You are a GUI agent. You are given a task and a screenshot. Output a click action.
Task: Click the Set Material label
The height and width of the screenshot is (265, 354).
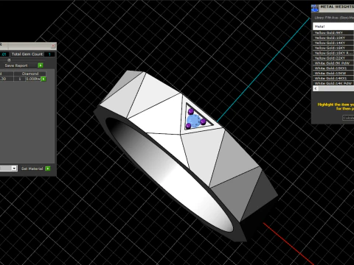point(32,169)
